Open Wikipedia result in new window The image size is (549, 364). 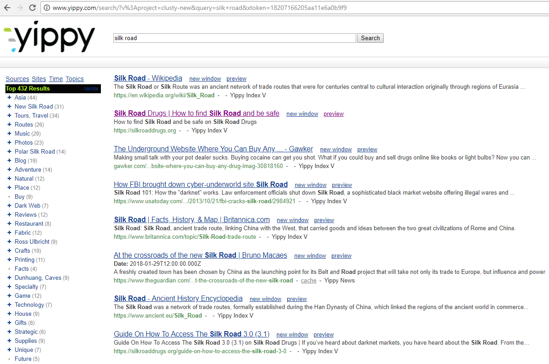click(205, 78)
